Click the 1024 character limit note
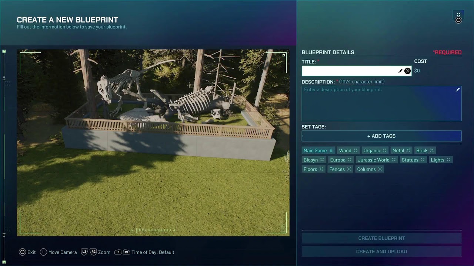 [362, 82]
